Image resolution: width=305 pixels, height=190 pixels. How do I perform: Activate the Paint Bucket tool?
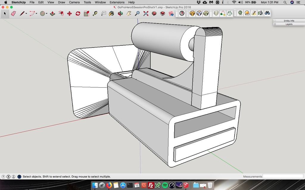[111, 13]
